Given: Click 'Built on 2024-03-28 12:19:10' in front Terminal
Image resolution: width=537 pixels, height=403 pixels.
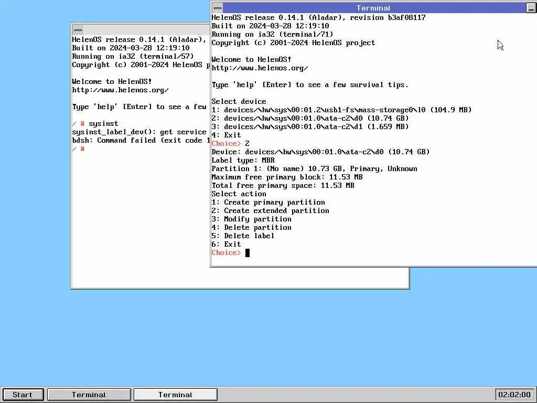Looking at the screenshot, I should [270, 26].
